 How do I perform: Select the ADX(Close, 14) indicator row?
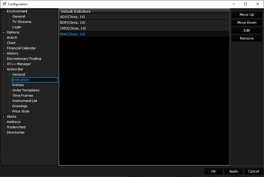click(x=73, y=17)
